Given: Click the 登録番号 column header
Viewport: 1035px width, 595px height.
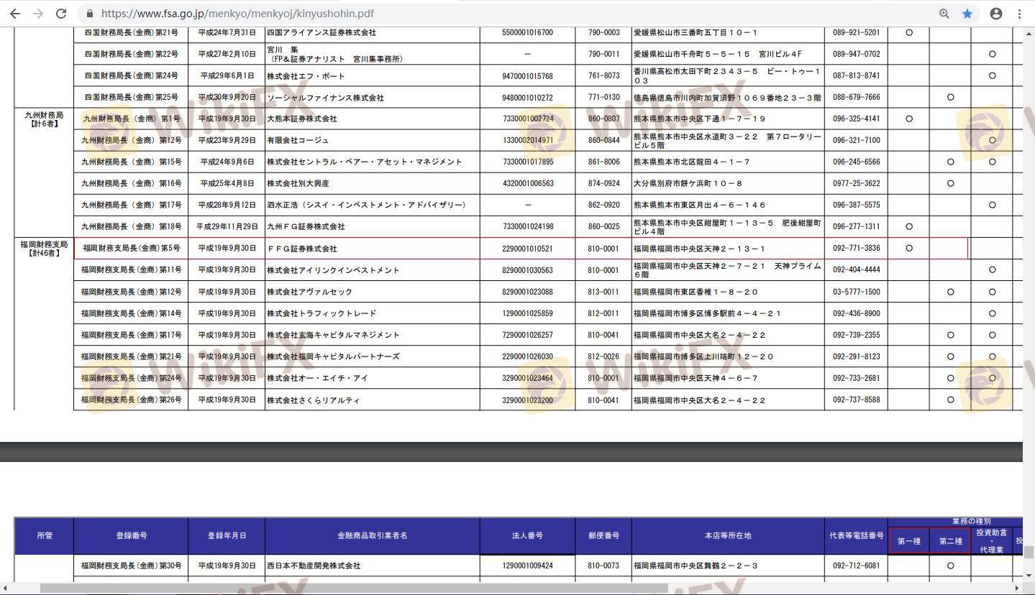Looking at the screenshot, I should click(131, 536).
